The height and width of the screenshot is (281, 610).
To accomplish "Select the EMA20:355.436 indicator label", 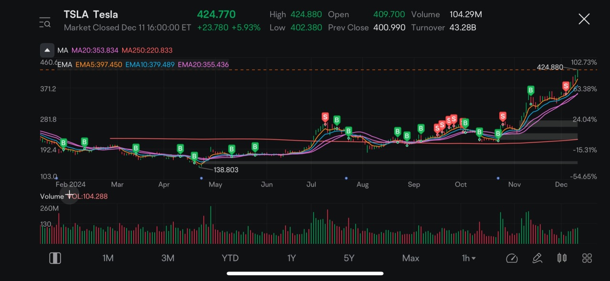I will pyautogui.click(x=203, y=64).
